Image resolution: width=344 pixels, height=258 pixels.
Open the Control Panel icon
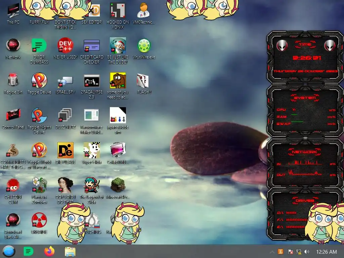tap(13, 119)
